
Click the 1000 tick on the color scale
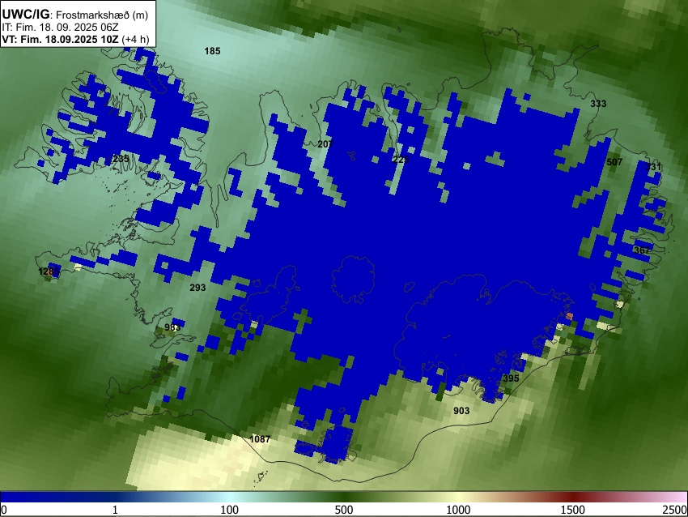tap(458, 510)
